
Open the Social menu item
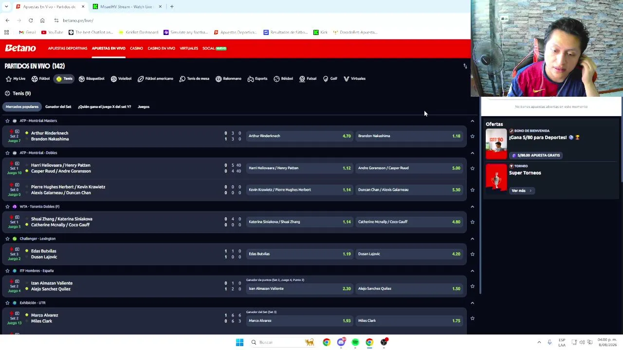click(215, 48)
